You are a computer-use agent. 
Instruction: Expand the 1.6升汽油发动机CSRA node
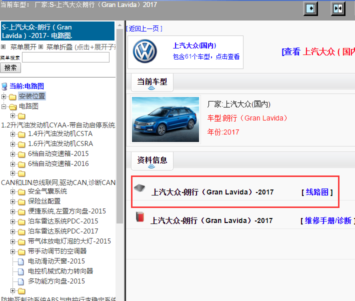tap(12, 144)
